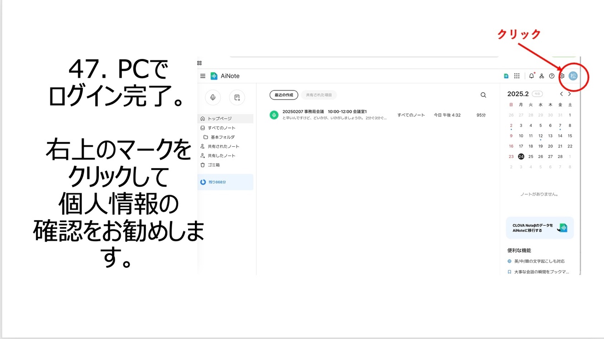Click the sharing group icon in the header
The width and height of the screenshot is (604, 339).
coord(542,76)
